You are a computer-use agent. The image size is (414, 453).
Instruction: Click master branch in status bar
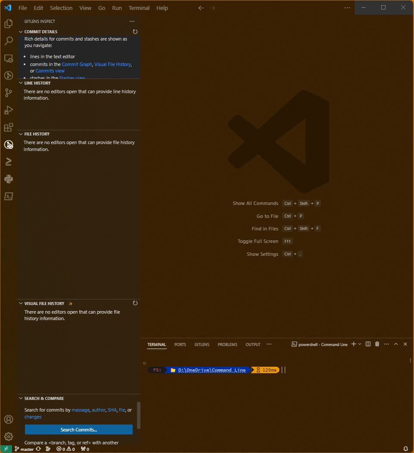25,449
